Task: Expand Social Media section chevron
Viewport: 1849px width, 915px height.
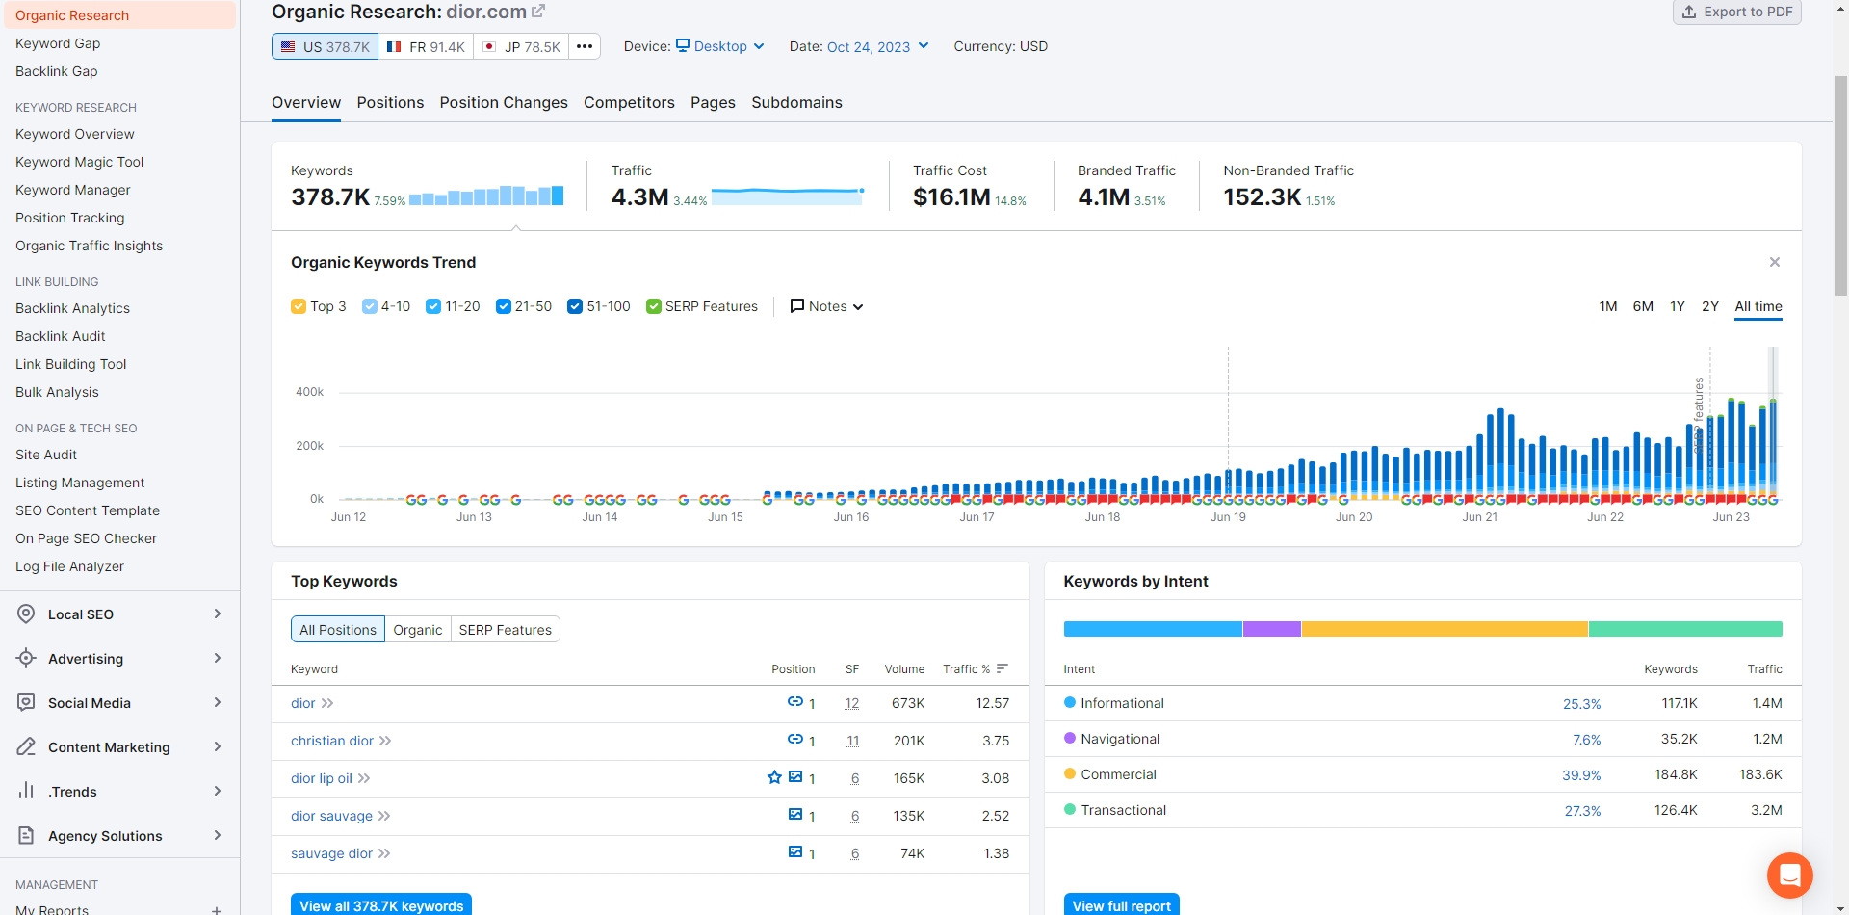Action: point(218,703)
